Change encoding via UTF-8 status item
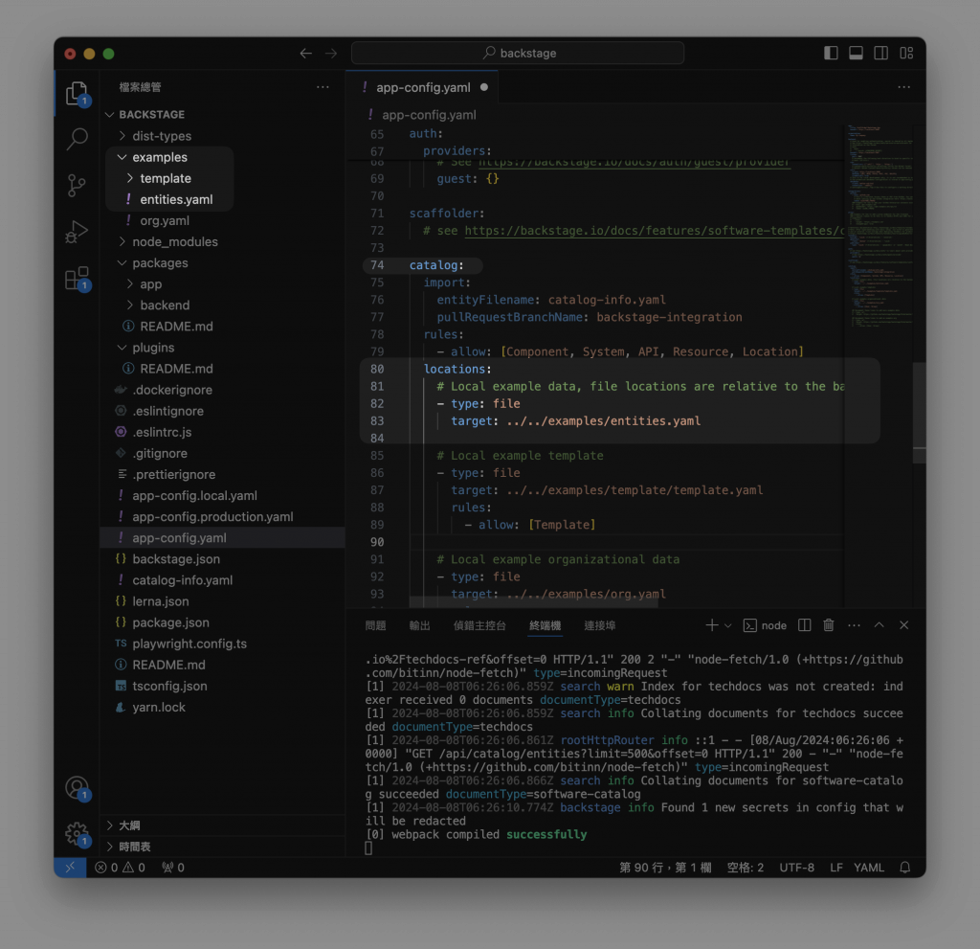 click(x=796, y=867)
